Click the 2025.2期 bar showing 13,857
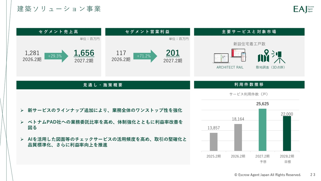321x181 pixels. 213,142
